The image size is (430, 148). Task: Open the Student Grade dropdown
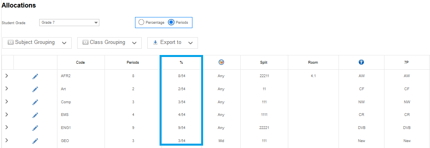69,23
